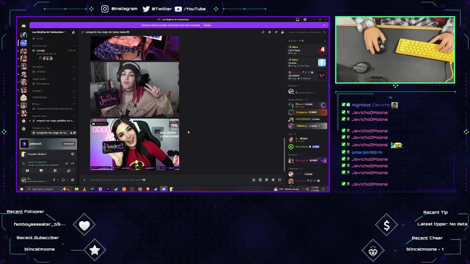Toggle camera on in voice panel
The image size is (470, 264).
coord(27,170)
